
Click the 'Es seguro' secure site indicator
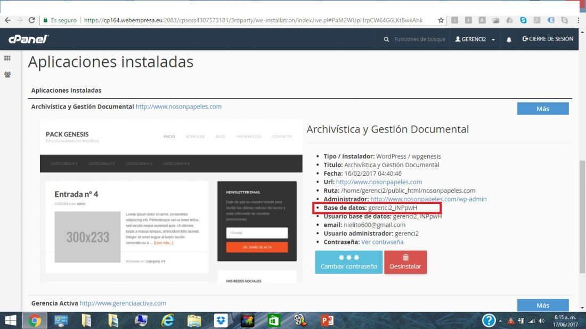point(60,21)
